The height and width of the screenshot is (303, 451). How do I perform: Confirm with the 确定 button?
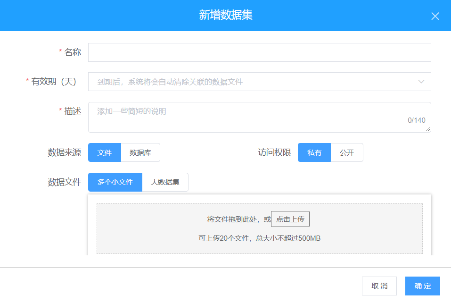423,286
